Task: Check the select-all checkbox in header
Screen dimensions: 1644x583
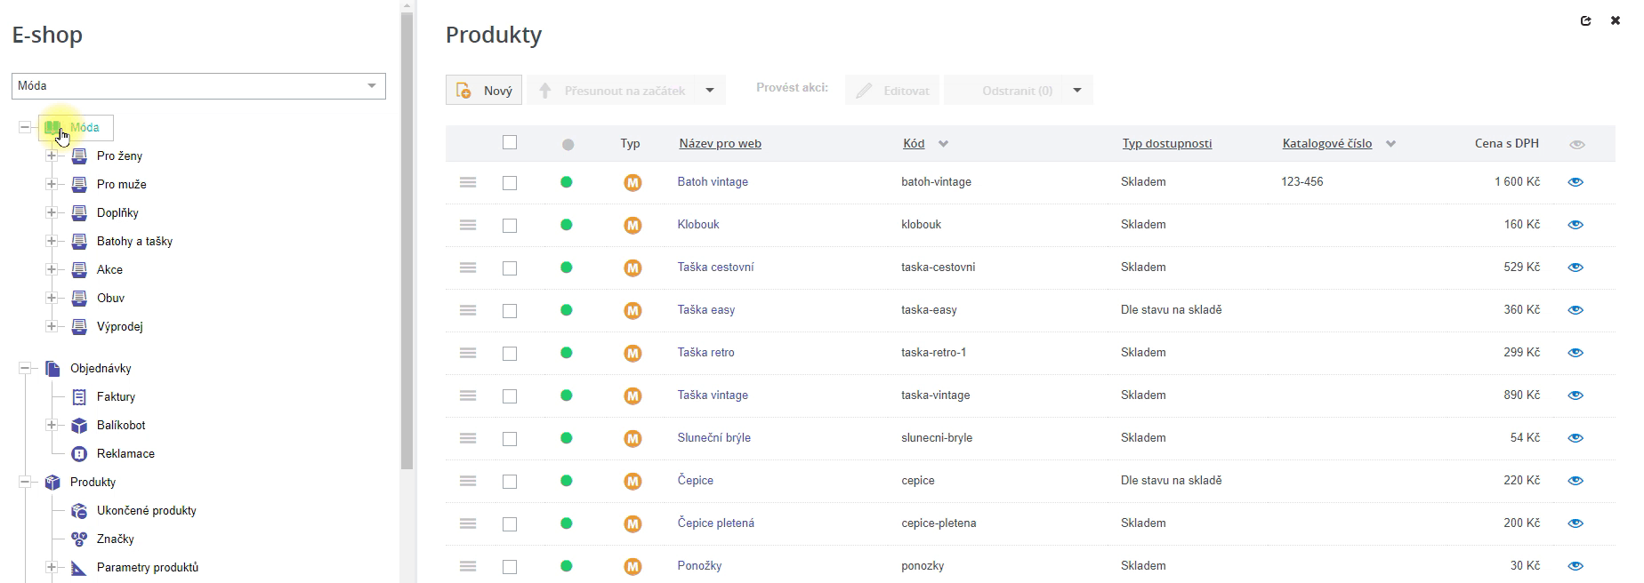Action: (x=510, y=142)
